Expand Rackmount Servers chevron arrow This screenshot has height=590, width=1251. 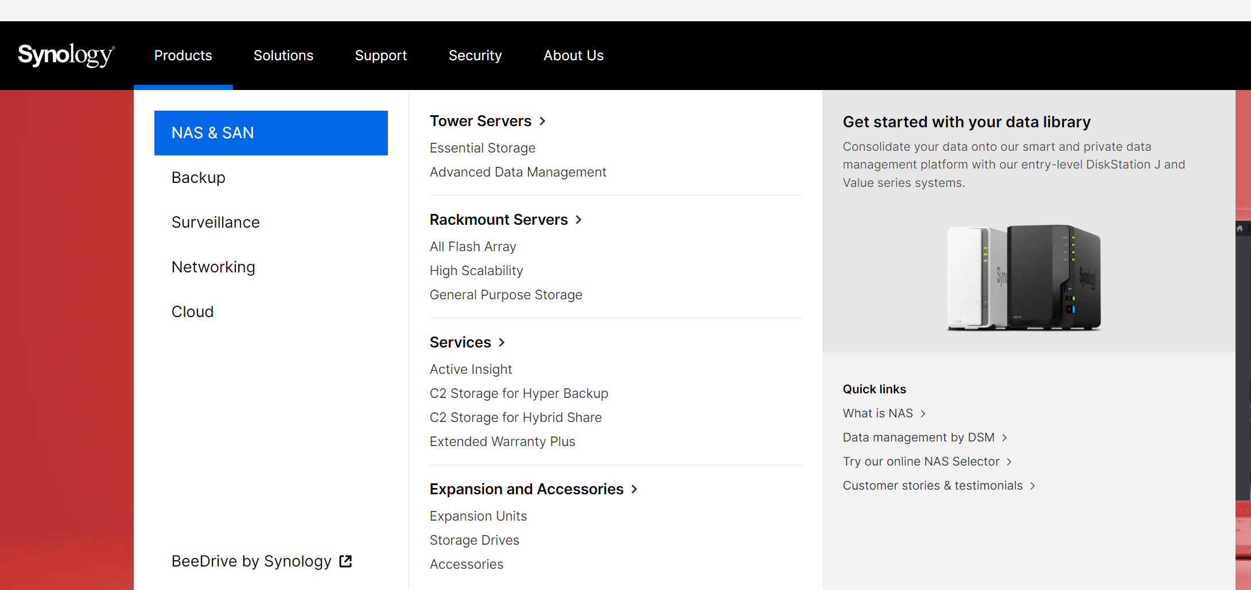click(578, 220)
